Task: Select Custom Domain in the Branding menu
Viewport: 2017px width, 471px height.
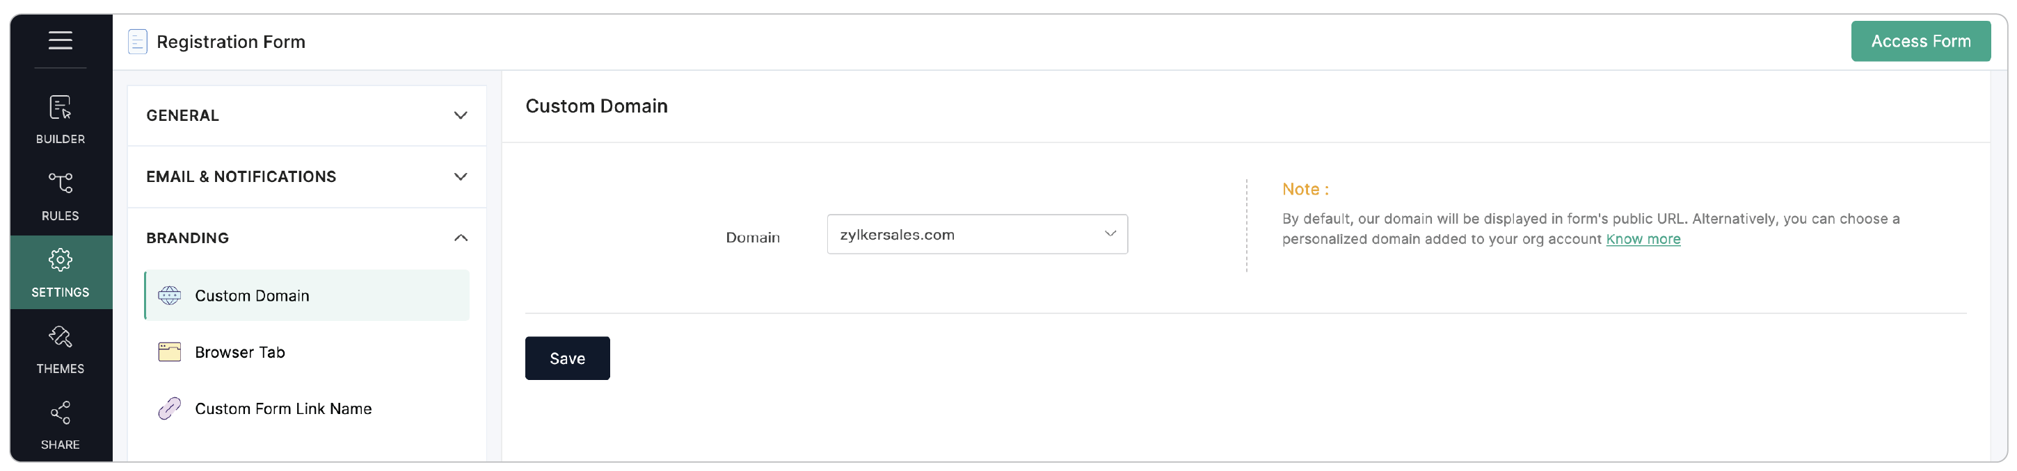Action: coord(251,296)
